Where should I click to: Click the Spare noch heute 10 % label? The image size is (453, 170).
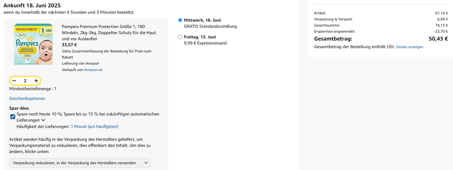pyautogui.click(x=88, y=114)
